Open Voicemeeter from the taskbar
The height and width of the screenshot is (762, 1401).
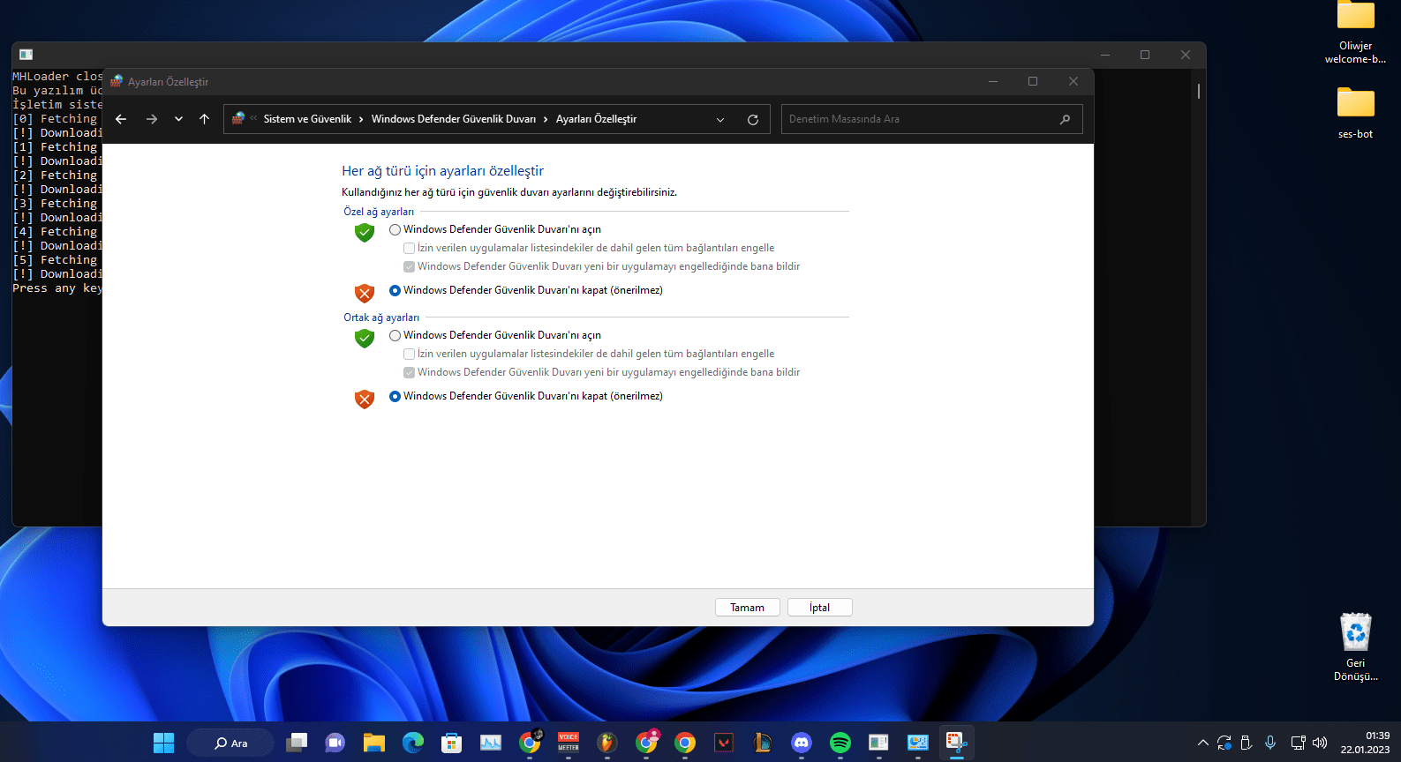click(569, 743)
